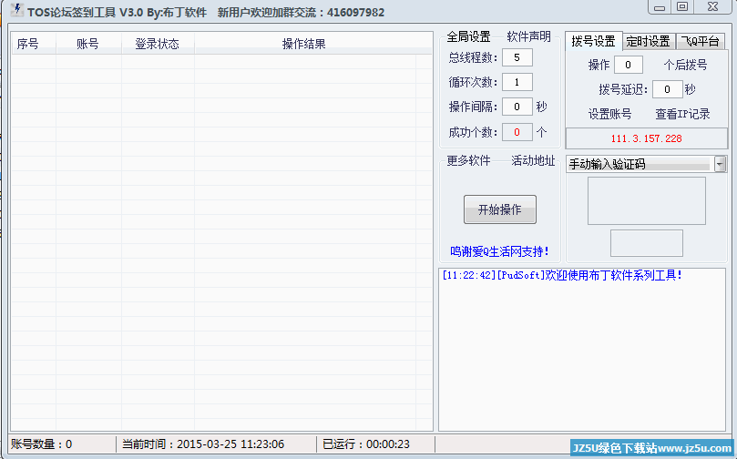Click the captcha image display box
Screen dimensions: 737x459
coord(646,200)
